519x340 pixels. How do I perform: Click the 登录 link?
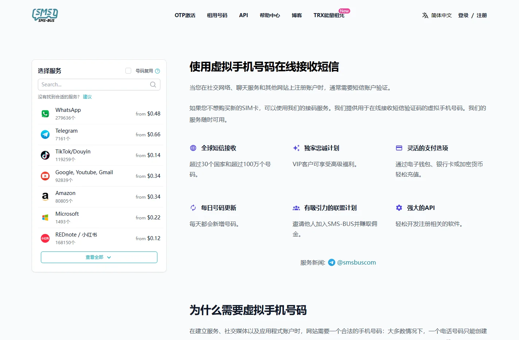[x=463, y=15]
